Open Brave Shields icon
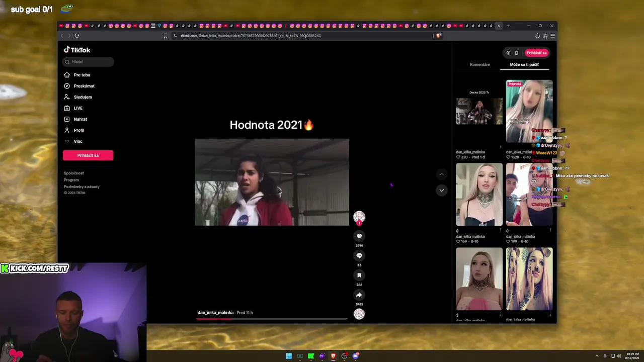This screenshot has width=644, height=362. pyautogui.click(x=439, y=36)
